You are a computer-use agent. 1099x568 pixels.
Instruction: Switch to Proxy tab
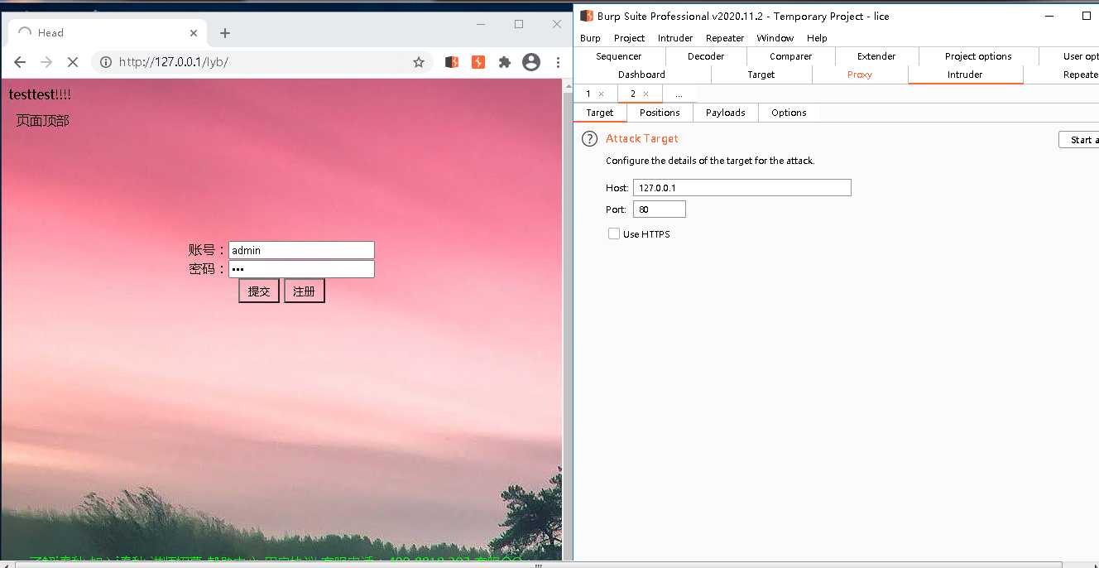(860, 75)
